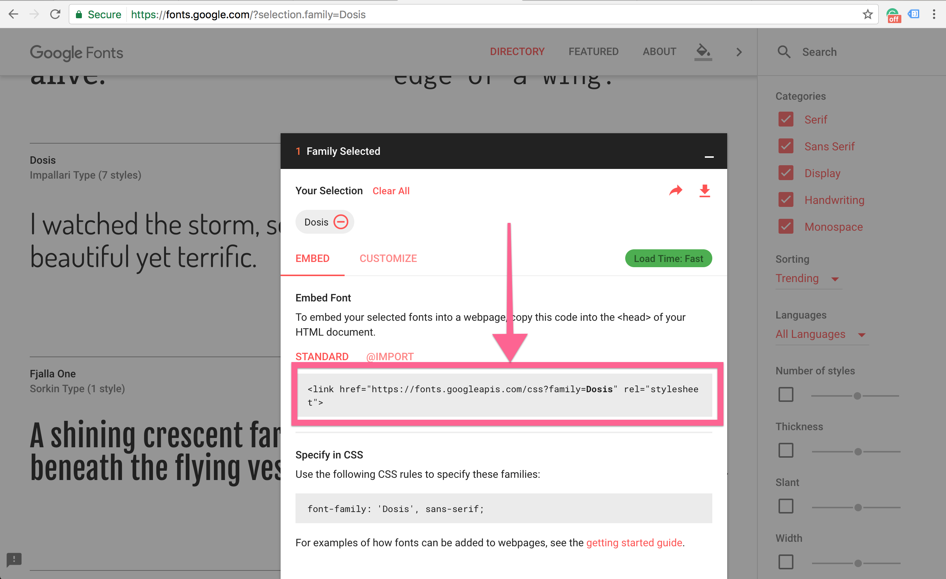The width and height of the screenshot is (946, 579).
Task: Bookmark page with the star icon
Action: click(x=867, y=15)
